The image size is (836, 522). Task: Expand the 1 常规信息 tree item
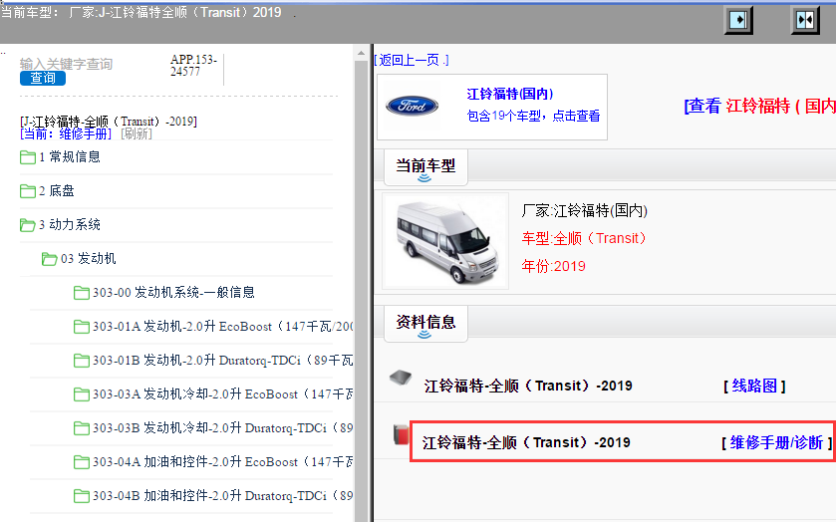(x=70, y=156)
